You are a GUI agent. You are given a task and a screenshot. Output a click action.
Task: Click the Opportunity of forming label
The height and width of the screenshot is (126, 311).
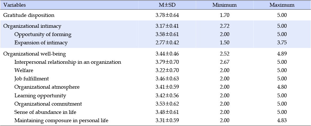point(43,34)
